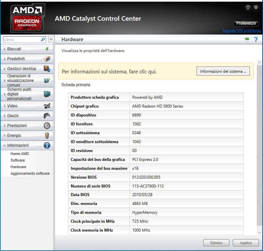Image resolution: width=263 pixels, height=251 pixels.
Task: Expand the Prestazioni section
Action: pyautogui.click(x=27, y=126)
